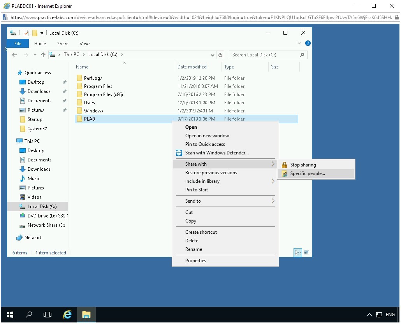Sort by the Name column header
The width and height of the screenshot is (401, 324).
[82, 67]
